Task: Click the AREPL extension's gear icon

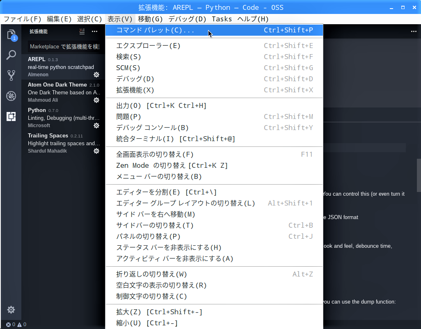Action: tap(96, 75)
